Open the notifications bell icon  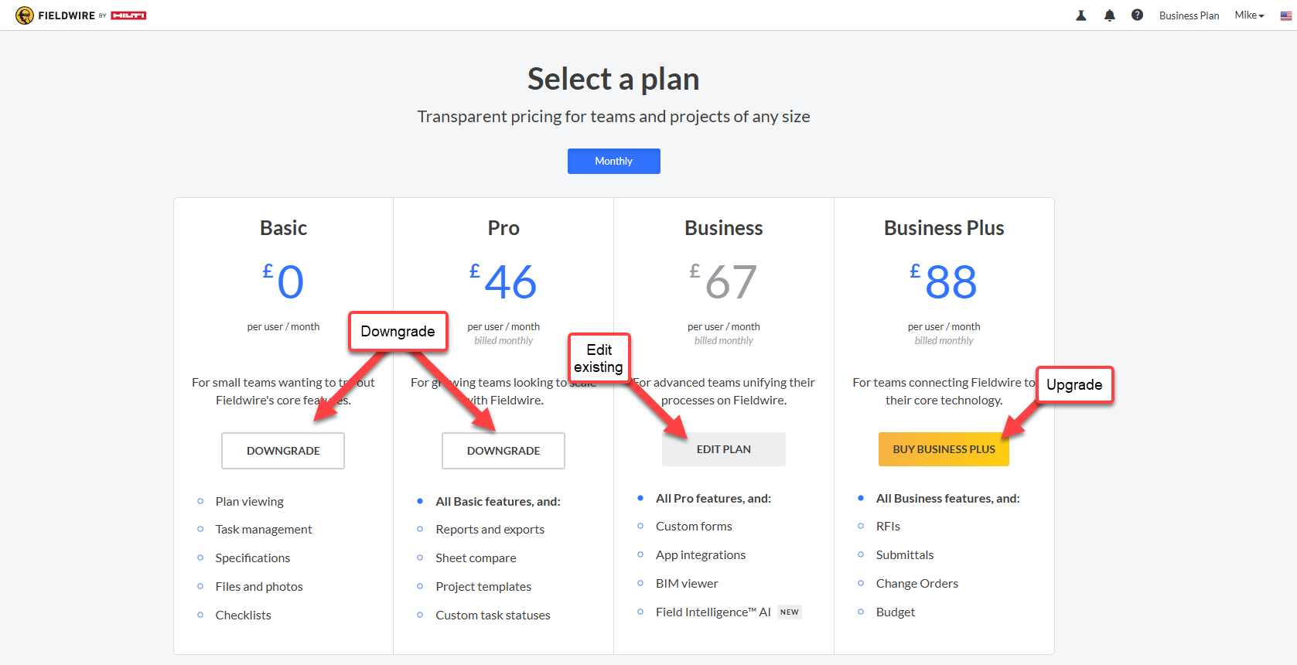tap(1109, 15)
